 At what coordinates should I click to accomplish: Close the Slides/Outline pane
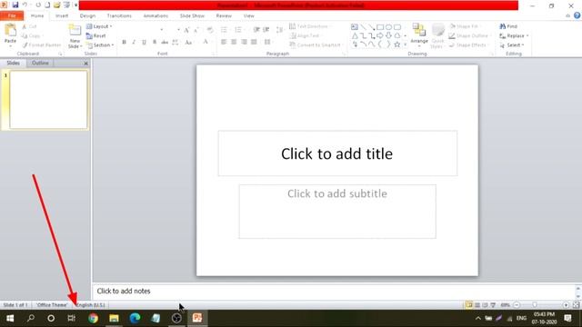click(x=85, y=64)
